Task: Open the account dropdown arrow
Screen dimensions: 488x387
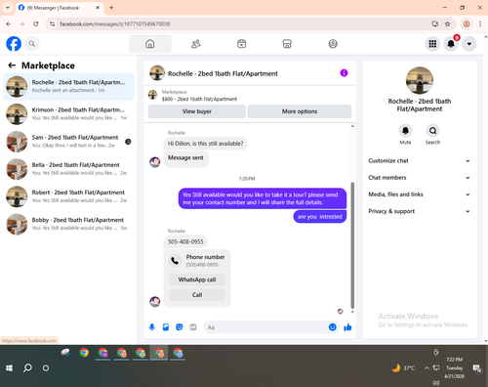Action: [469, 44]
